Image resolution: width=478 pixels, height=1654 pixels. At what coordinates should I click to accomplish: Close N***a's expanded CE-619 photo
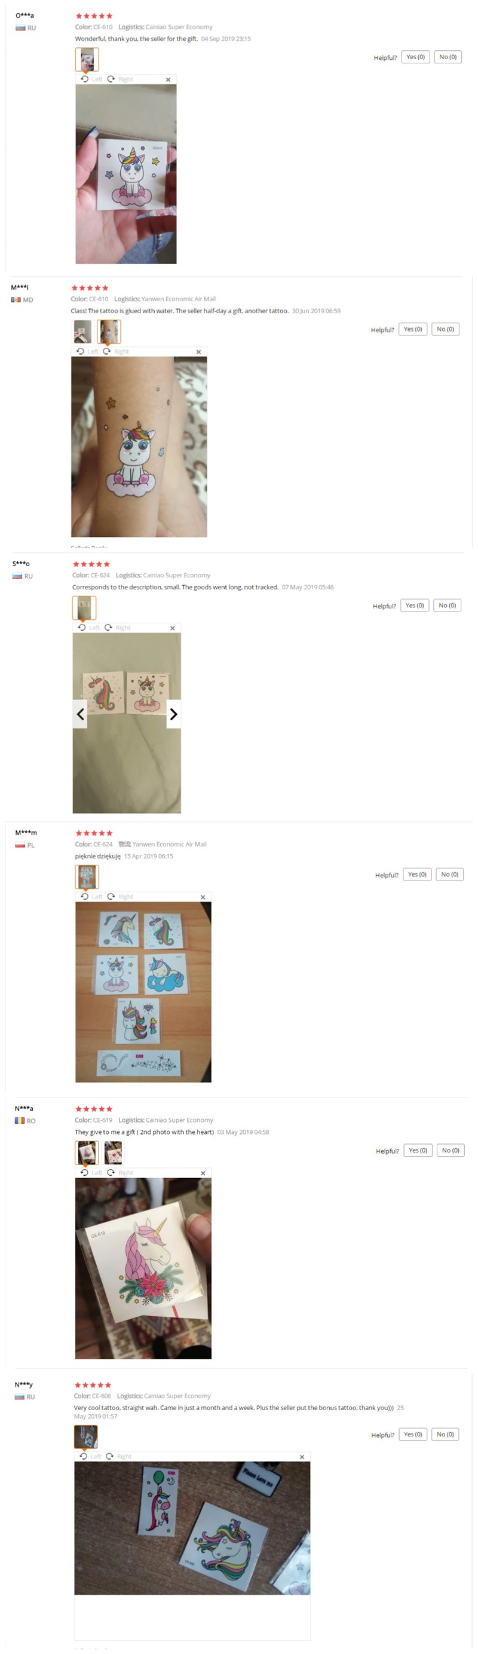(203, 1173)
